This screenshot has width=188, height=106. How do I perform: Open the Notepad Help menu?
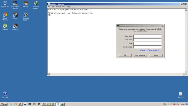pyautogui.click(x=68, y=7)
